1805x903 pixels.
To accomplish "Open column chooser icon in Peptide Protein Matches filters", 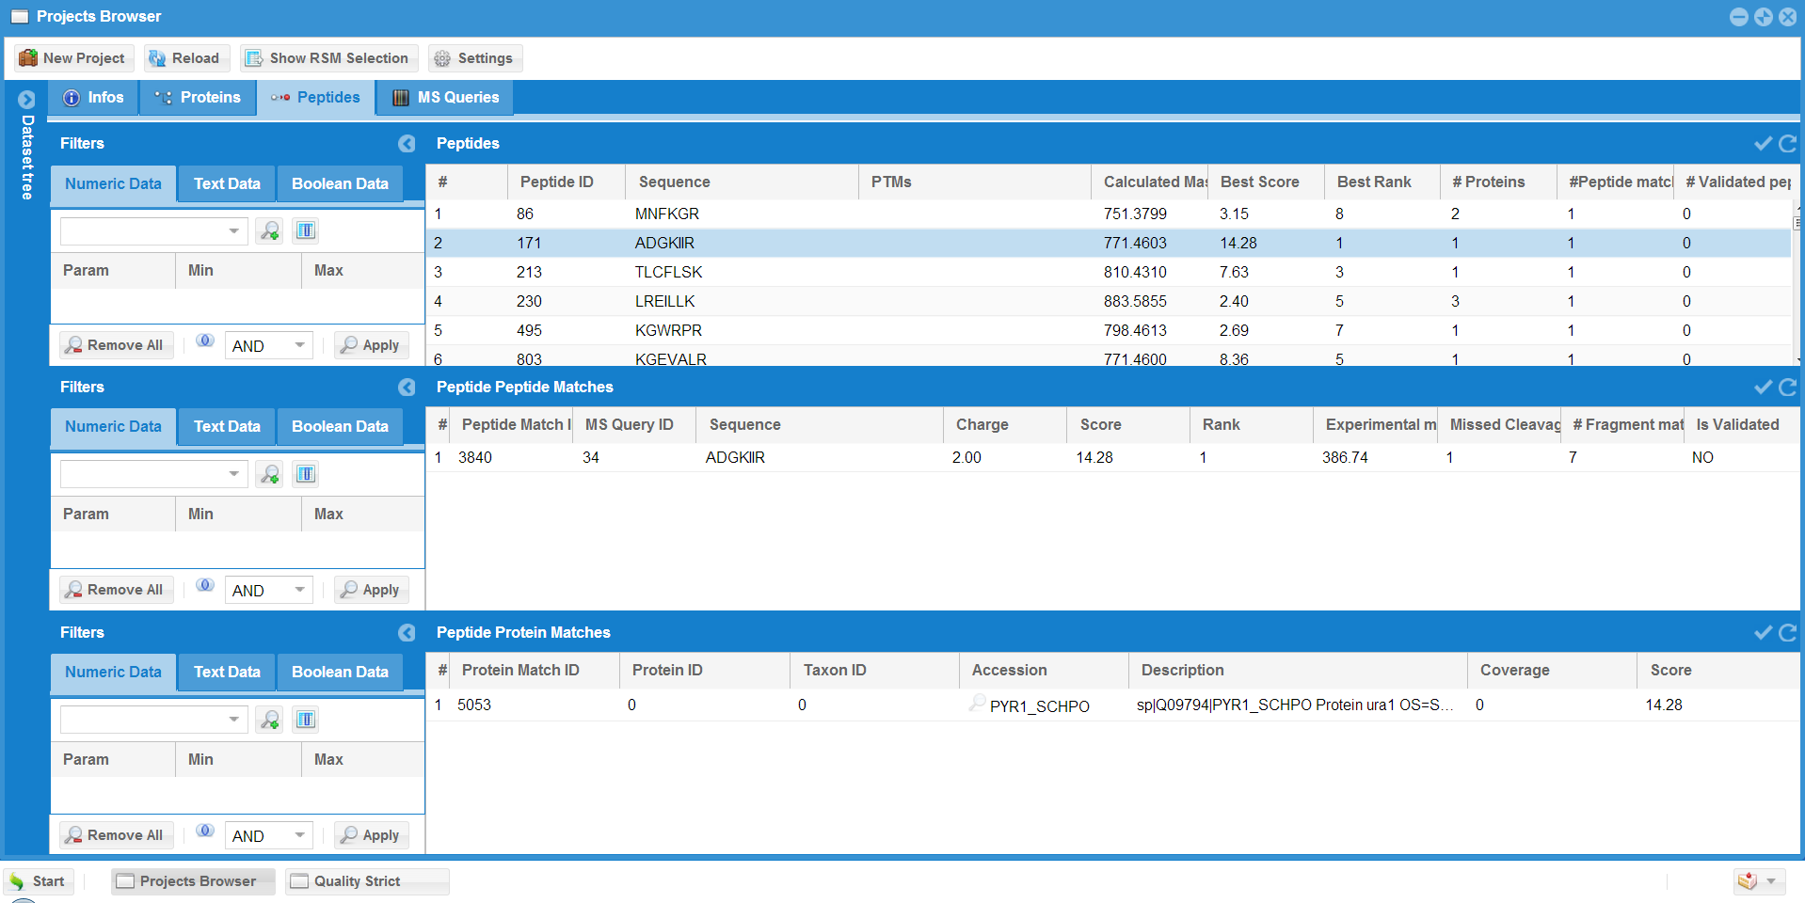I will coord(306,721).
